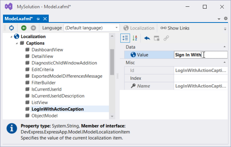231x147 pixels.
Task: Click the info icon in description
Action: pos(12,129)
